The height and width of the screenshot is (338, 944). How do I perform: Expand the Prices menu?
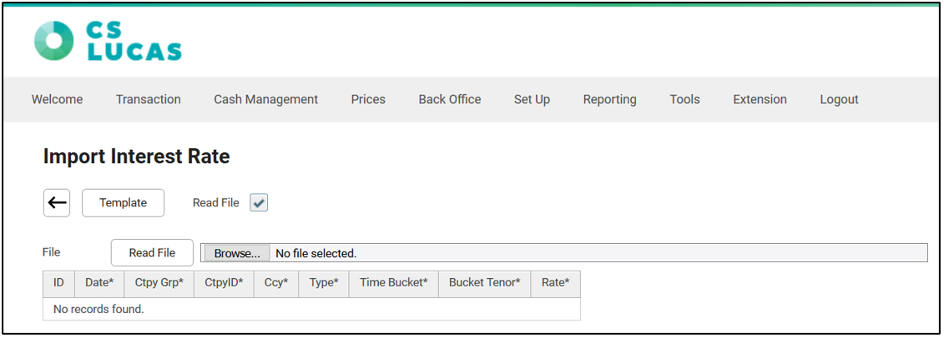tap(368, 99)
